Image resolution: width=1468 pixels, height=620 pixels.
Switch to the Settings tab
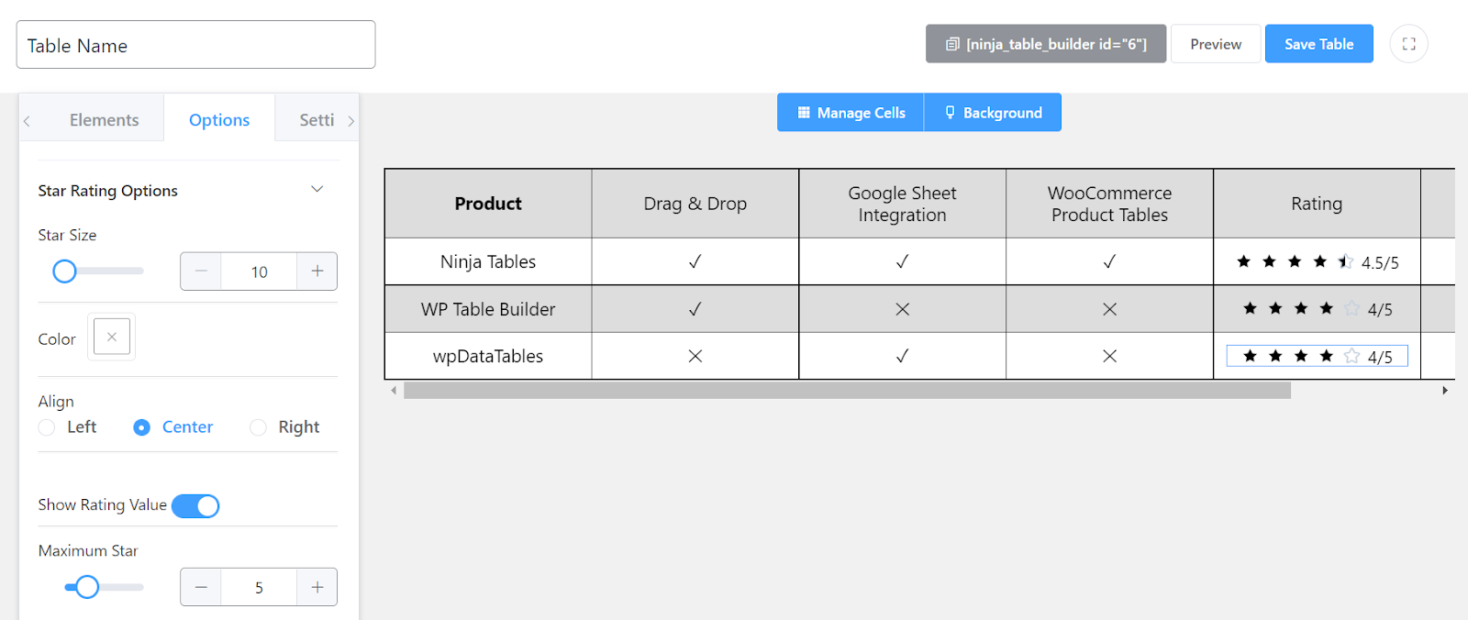[317, 120]
